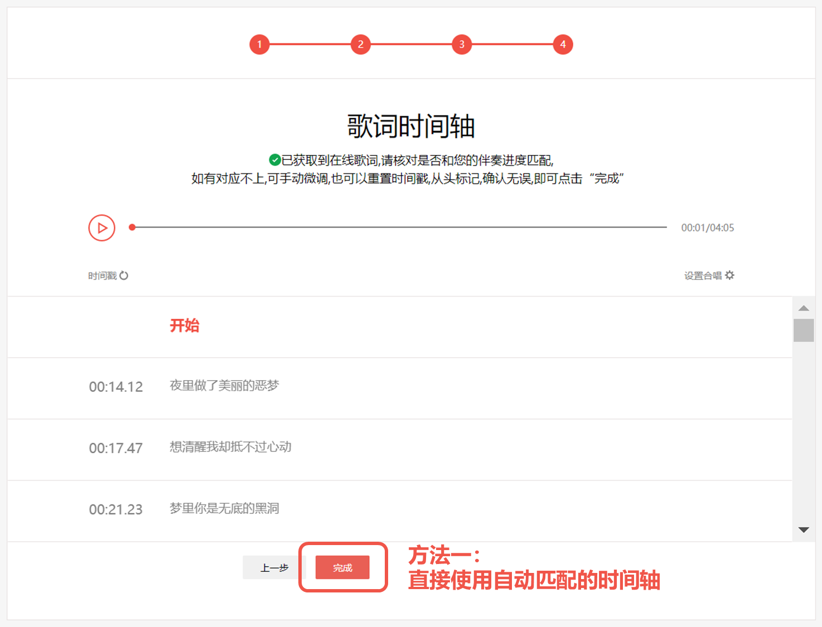The height and width of the screenshot is (627, 822).
Task: Select the lyric 梦里你是无底的黑洞
Action: pyautogui.click(x=225, y=509)
